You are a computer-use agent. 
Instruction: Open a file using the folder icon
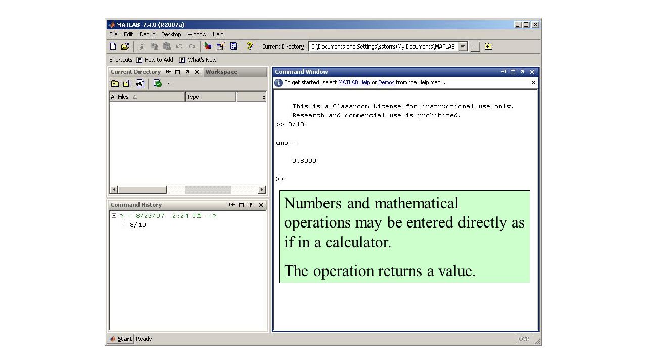click(x=125, y=47)
